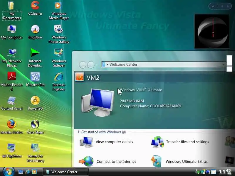Click the sidebar clock gadget
Image resolution: width=235 pixels, height=176 pixels.
coord(212,31)
